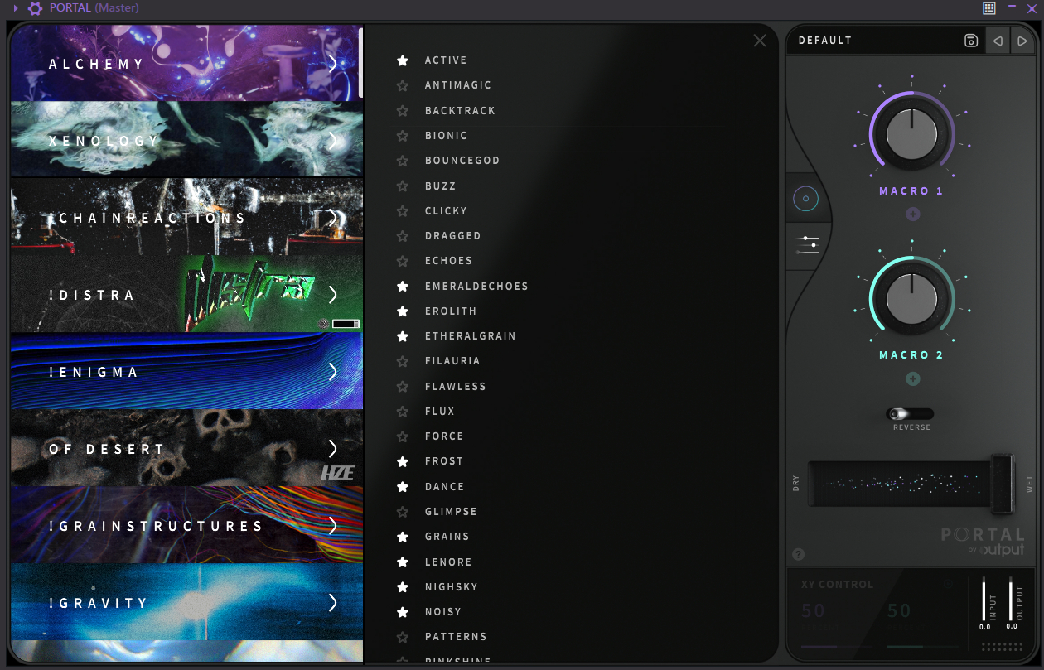Viewport: 1044px width, 670px height.
Task: Expand the !GRAINSTRUCTURES bank arrow
Action: pos(332,526)
